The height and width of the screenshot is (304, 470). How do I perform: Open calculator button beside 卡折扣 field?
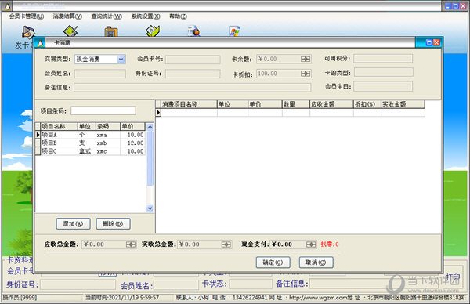[x=305, y=74]
